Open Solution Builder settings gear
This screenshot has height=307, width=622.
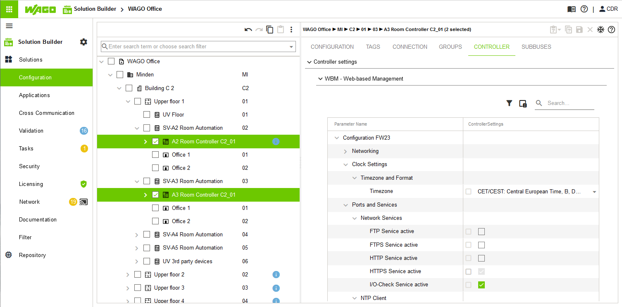tap(83, 42)
